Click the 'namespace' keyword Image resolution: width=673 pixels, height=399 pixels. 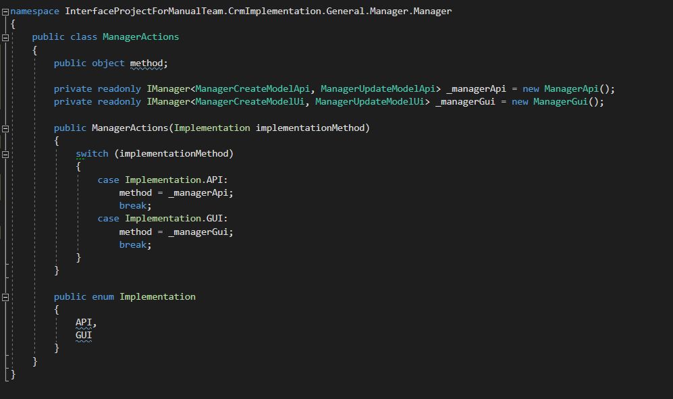tap(35, 11)
